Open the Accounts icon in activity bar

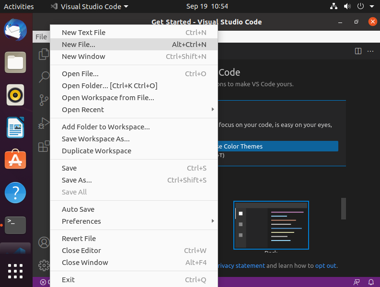coord(44,242)
